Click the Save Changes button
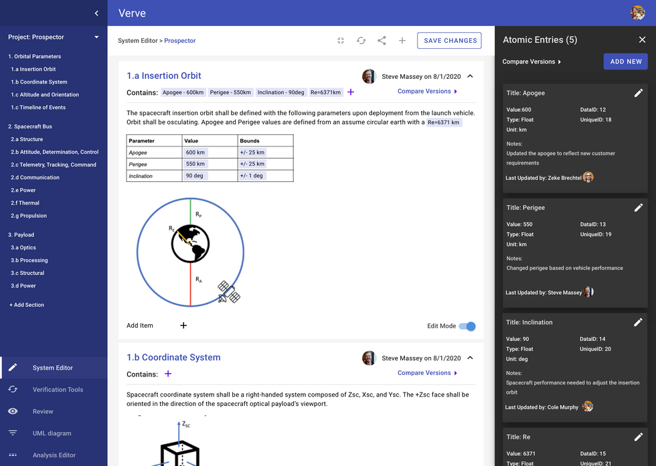Viewport: 656px width, 466px height. pyautogui.click(x=449, y=41)
